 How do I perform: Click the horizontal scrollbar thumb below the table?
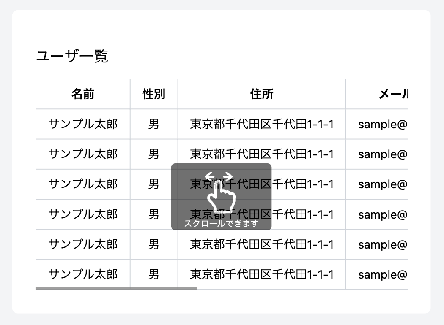[116, 288]
